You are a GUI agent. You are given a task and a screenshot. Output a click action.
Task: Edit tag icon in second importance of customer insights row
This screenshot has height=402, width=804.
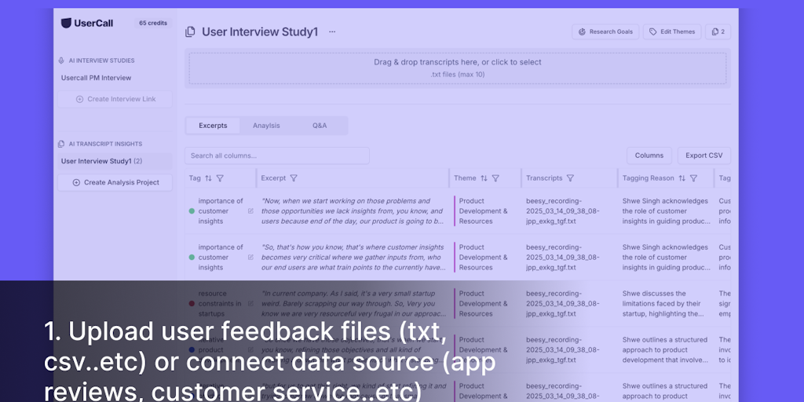250,257
